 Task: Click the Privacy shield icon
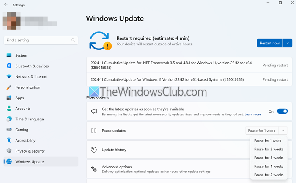tap(9, 151)
